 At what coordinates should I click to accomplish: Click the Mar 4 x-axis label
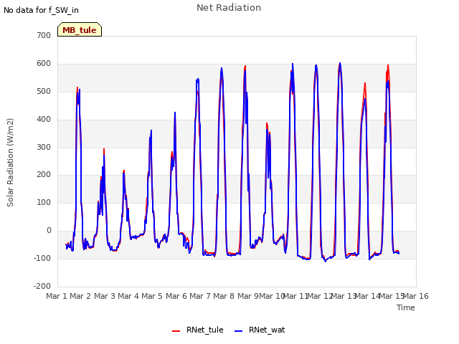tap(128, 296)
